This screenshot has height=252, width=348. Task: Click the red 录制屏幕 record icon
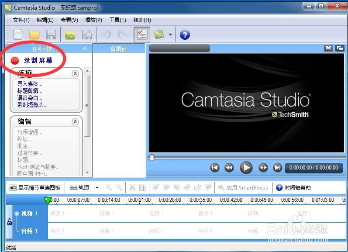tap(15, 61)
